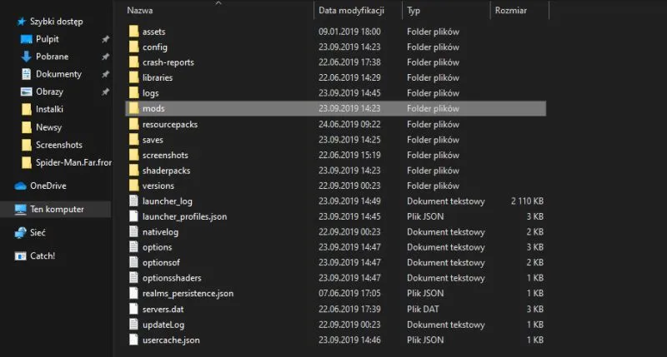Click the Pobrane download arrow icon

pos(27,57)
